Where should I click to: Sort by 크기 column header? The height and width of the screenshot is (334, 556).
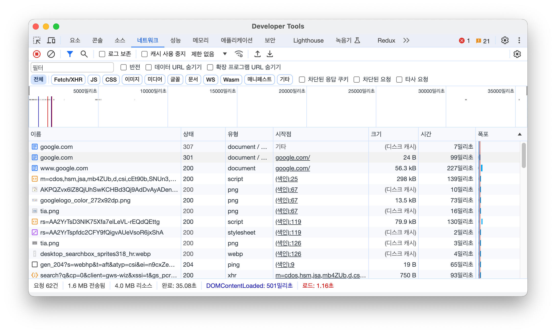pos(393,134)
